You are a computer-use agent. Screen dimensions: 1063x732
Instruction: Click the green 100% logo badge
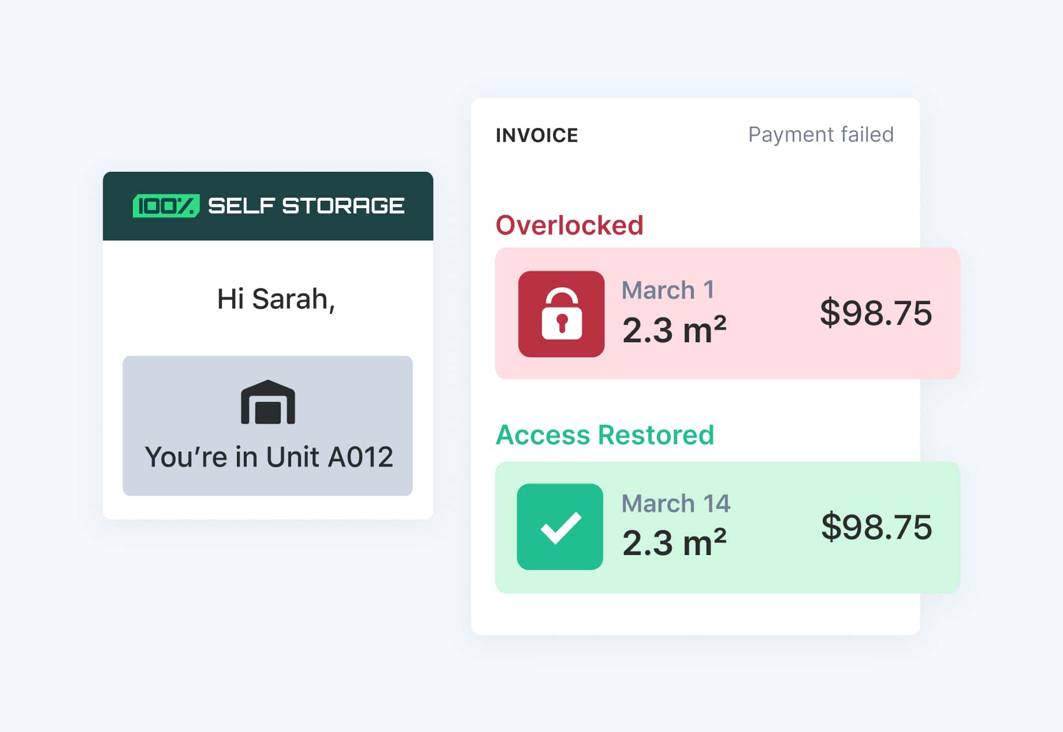pos(166,206)
